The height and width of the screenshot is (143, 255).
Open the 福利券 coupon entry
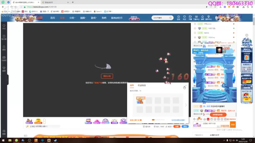click(x=147, y=126)
